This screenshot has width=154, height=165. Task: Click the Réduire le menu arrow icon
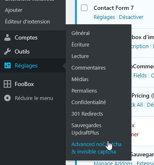(x=7, y=98)
